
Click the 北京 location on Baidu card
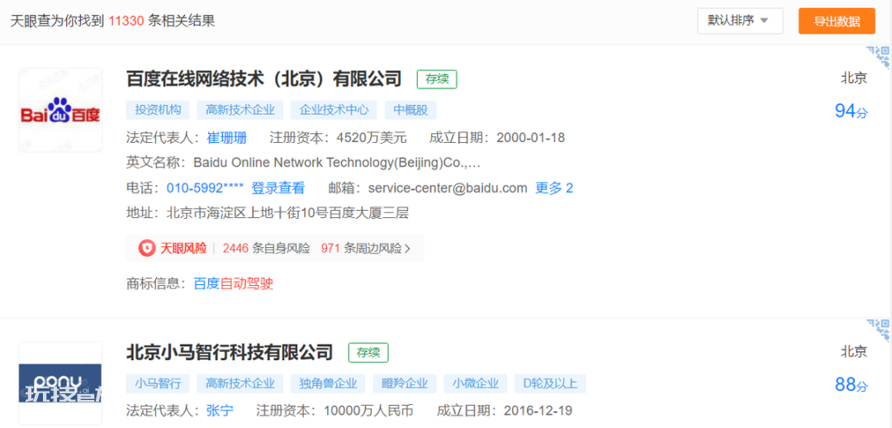(x=854, y=78)
